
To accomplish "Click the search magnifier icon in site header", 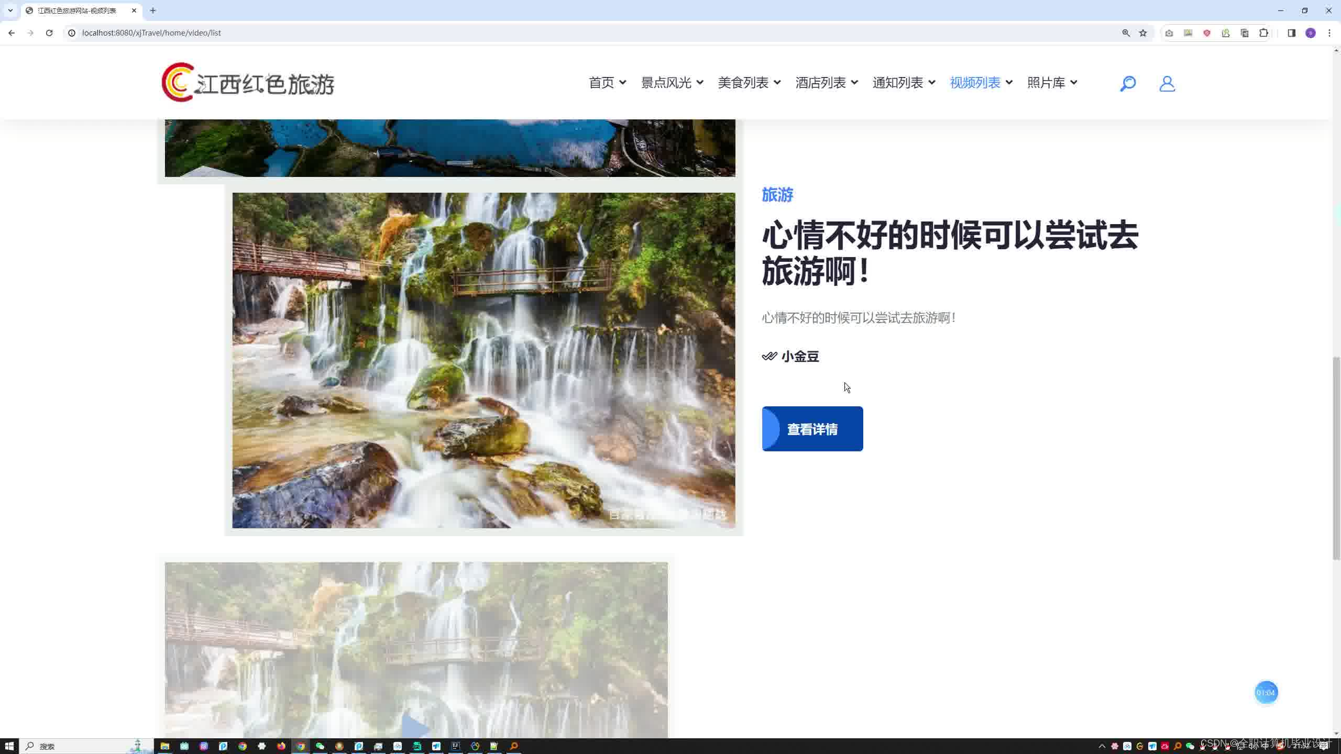I will point(1127,83).
